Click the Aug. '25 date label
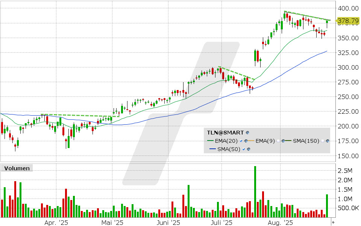 click(x=280, y=223)
